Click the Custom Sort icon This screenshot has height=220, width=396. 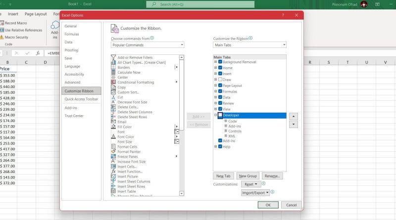[x=113, y=92]
